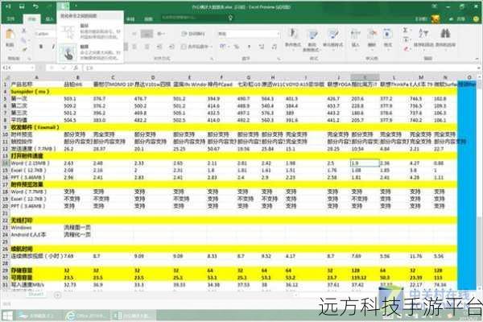
Task: Choose Mouse mode in the dropdown
Action: [90, 31]
